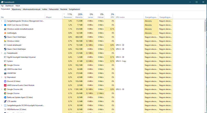Click the GPU 0 - Copy cell
The image size is (207, 113).
pyautogui.click(x=129, y=61)
